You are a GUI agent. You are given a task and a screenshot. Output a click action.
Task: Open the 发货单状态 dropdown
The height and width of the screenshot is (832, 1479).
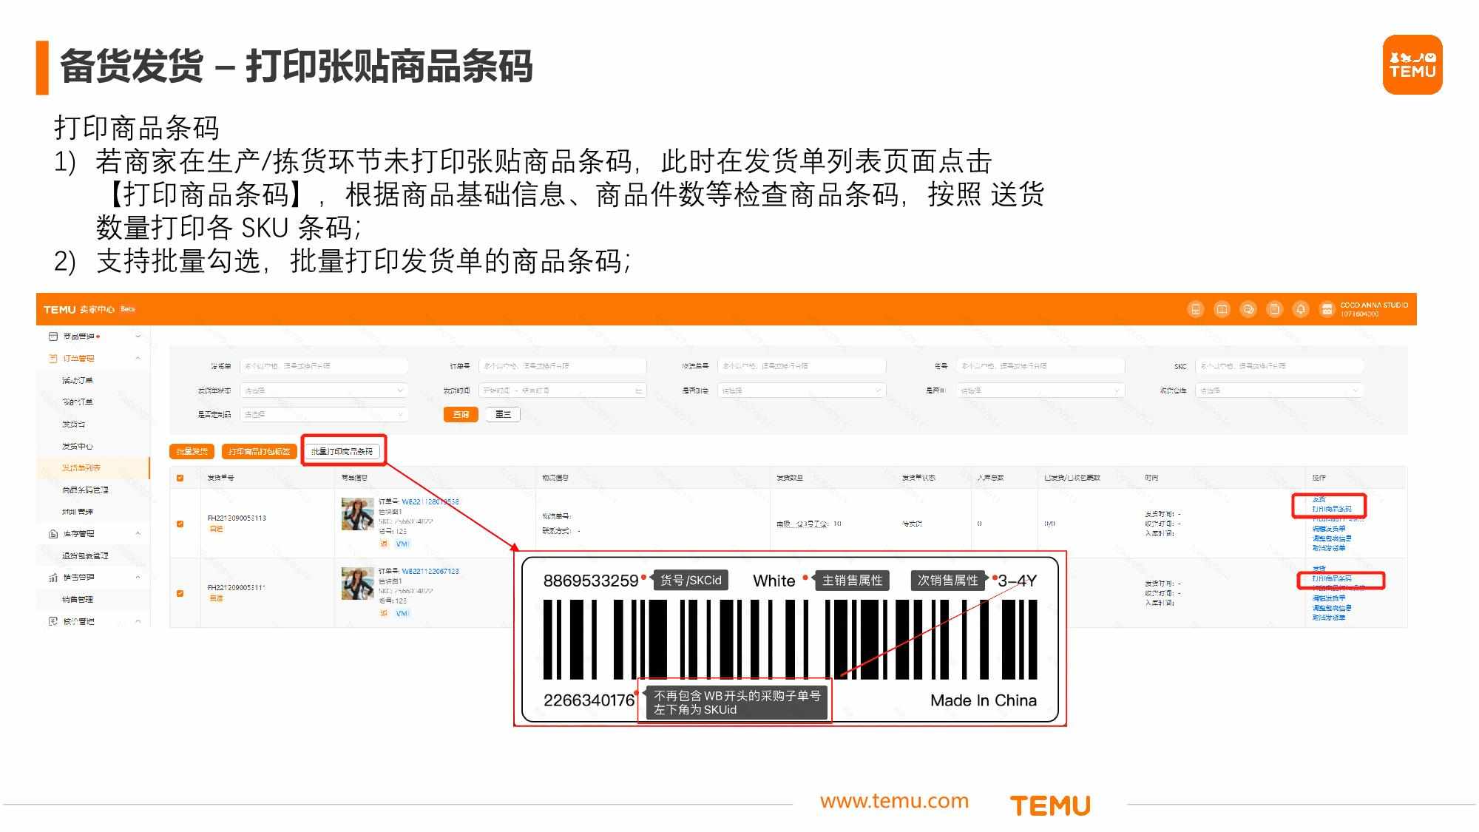point(324,390)
